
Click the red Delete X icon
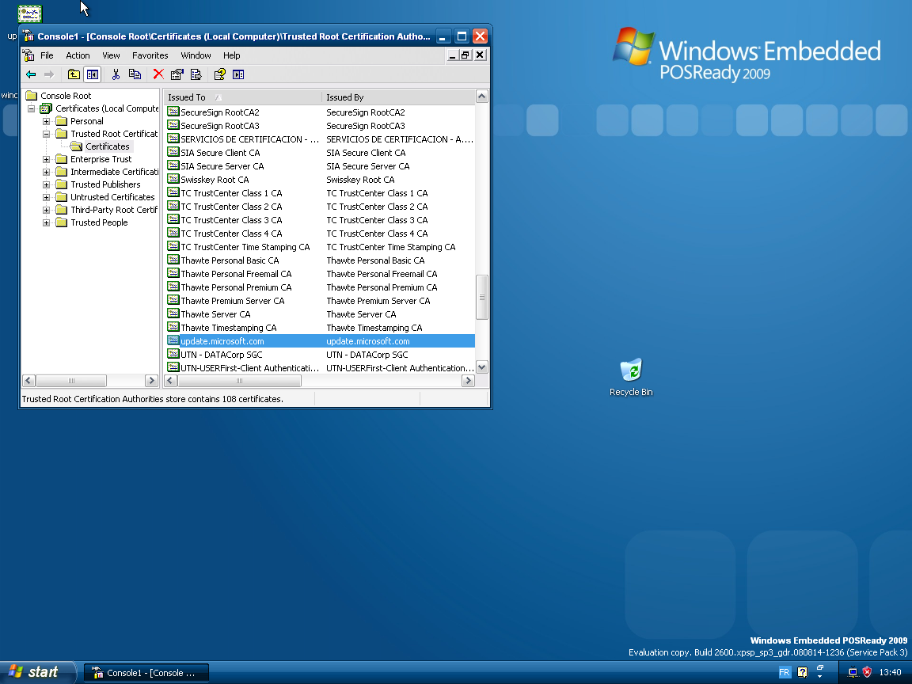tap(158, 74)
